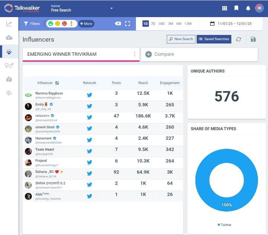Image resolution: width=268 pixels, height=235 pixels.
Task: Click the Twitter icon in Namma Biggboss row
Action: click(x=90, y=95)
